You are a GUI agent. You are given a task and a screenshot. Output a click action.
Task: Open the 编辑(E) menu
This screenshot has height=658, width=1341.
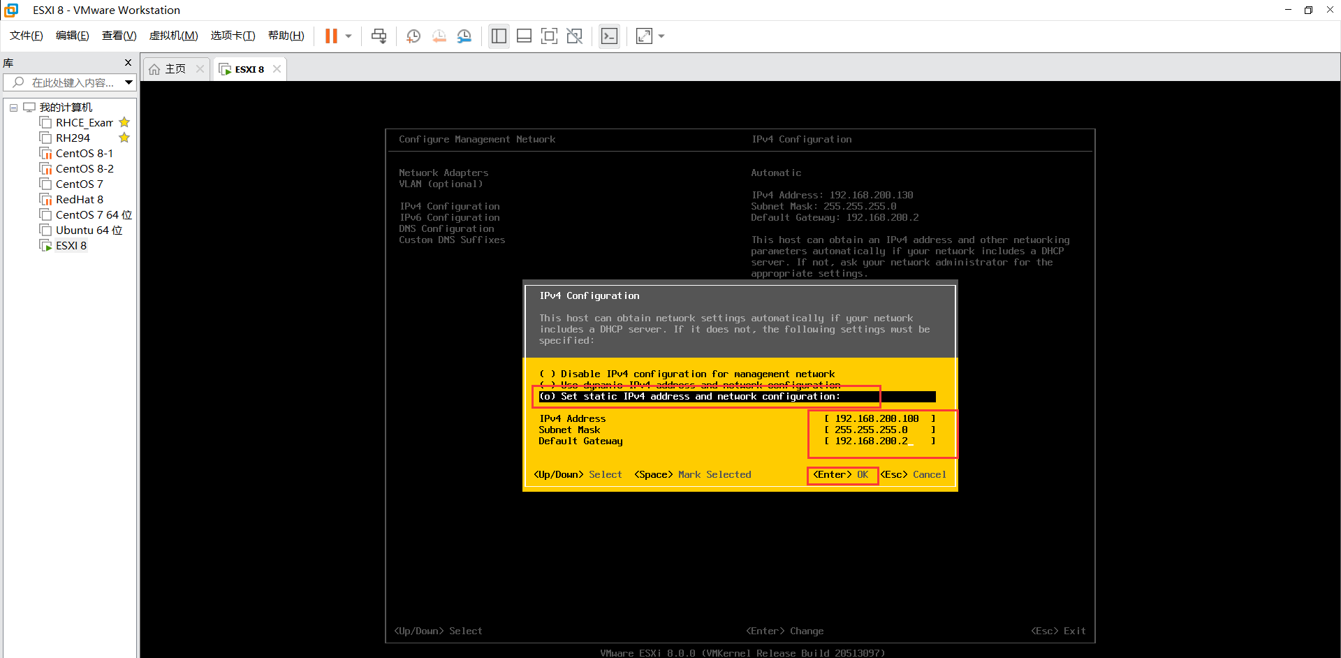[x=73, y=36]
